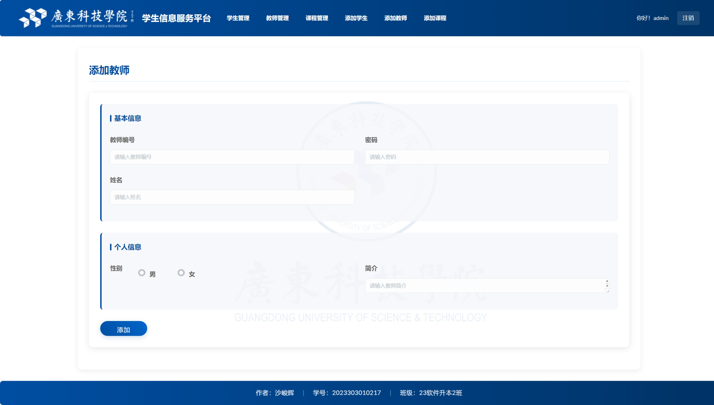The width and height of the screenshot is (714, 405).
Task: Select the 添加教师 nav item
Action: (x=395, y=18)
